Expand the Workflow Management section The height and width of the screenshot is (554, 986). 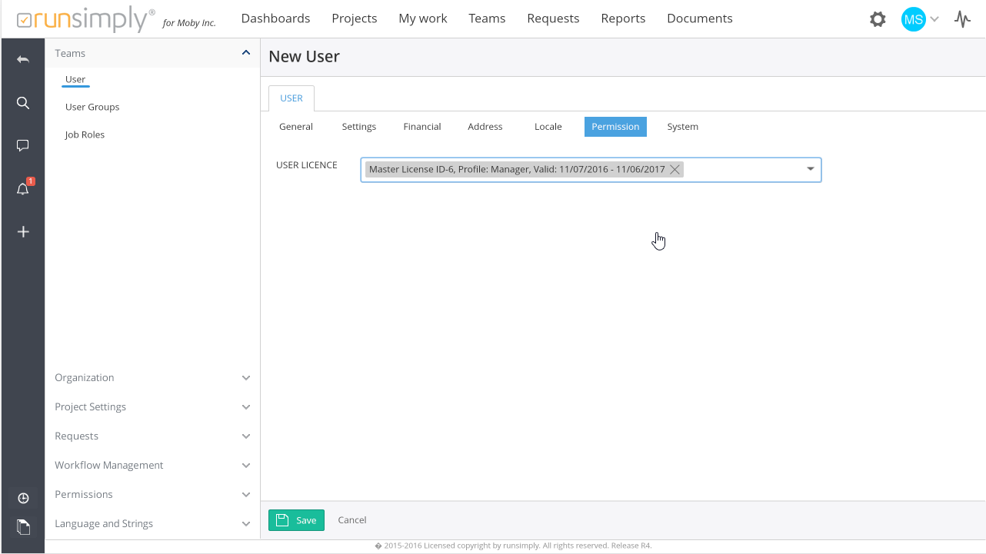click(x=246, y=466)
